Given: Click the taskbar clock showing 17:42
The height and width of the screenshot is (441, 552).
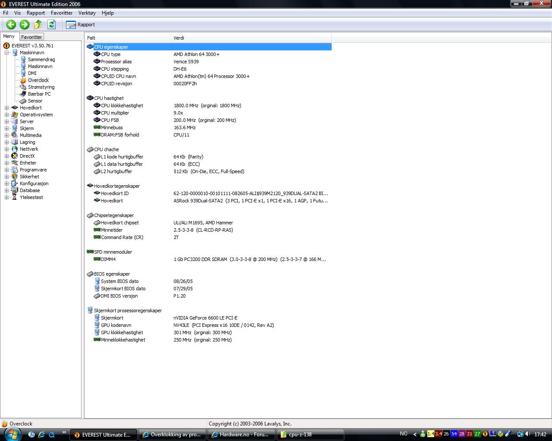Looking at the screenshot, I should pyautogui.click(x=540, y=434).
